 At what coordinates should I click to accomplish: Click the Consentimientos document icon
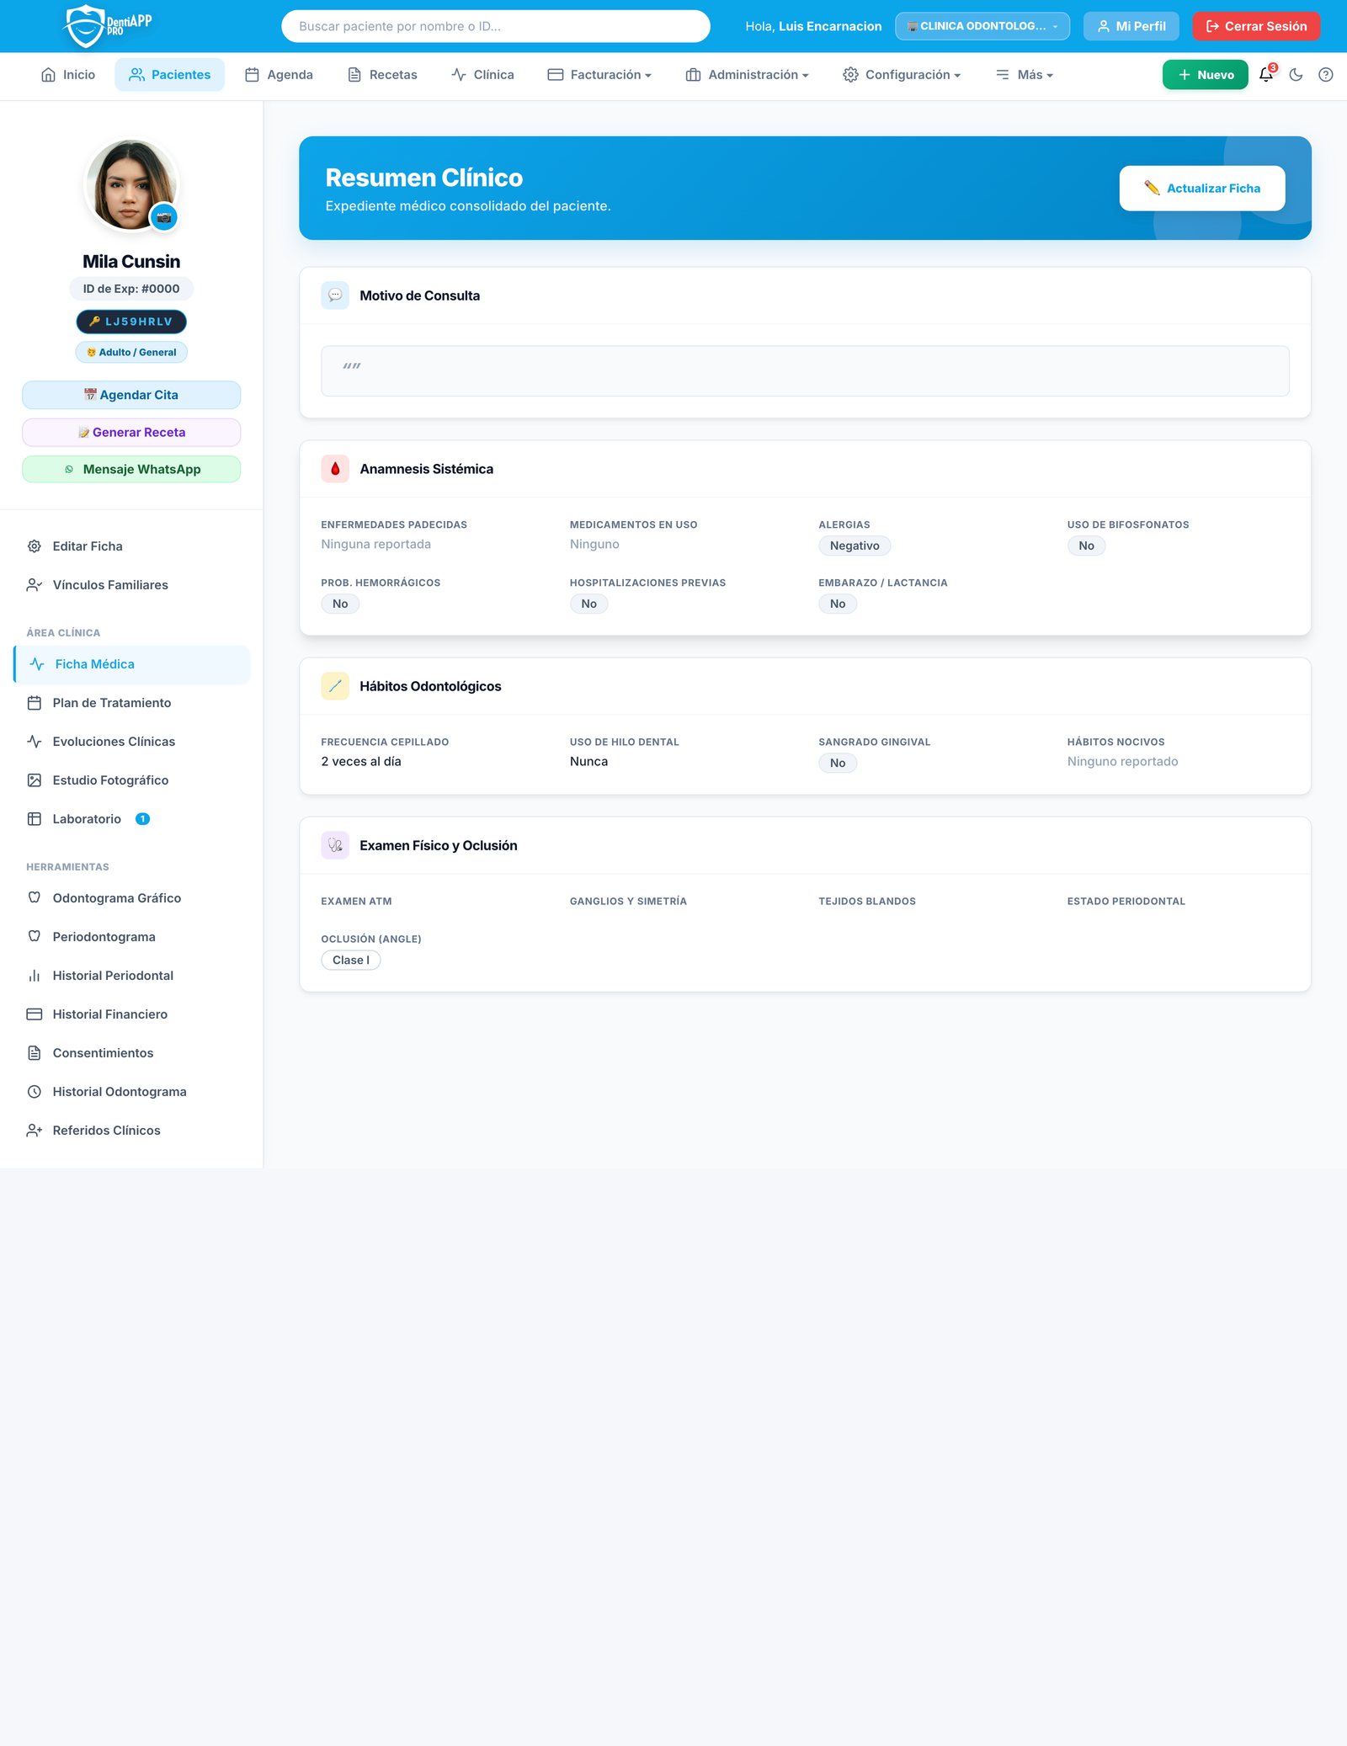pyautogui.click(x=35, y=1053)
